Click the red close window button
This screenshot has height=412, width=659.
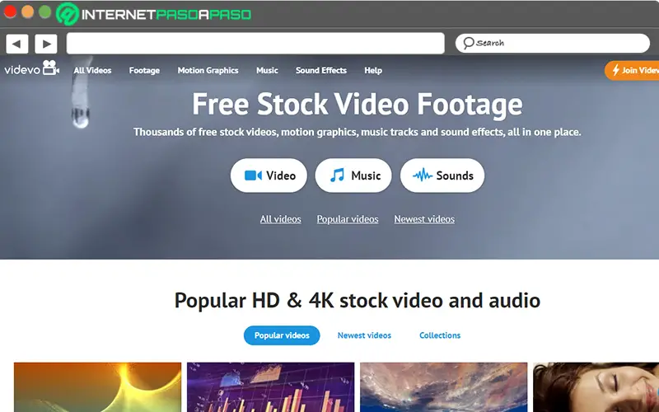click(10, 12)
